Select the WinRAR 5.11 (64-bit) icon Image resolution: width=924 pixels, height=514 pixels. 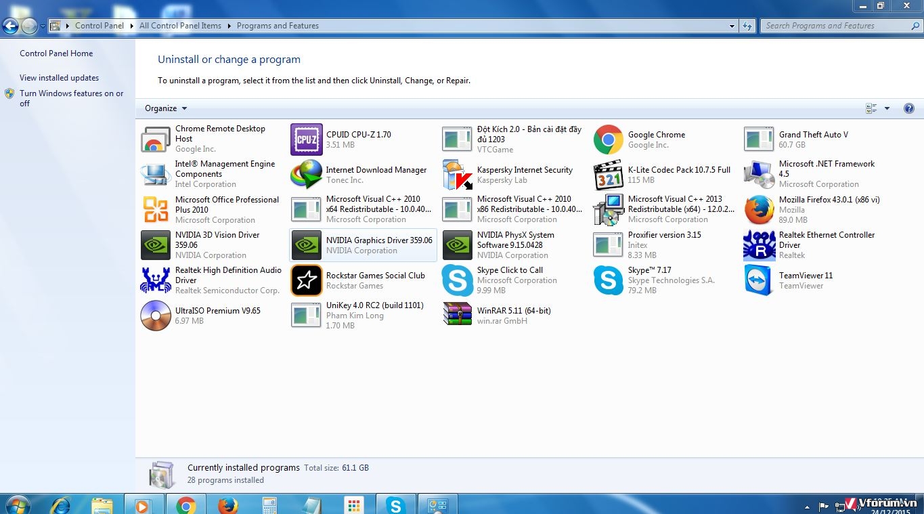[x=458, y=316]
